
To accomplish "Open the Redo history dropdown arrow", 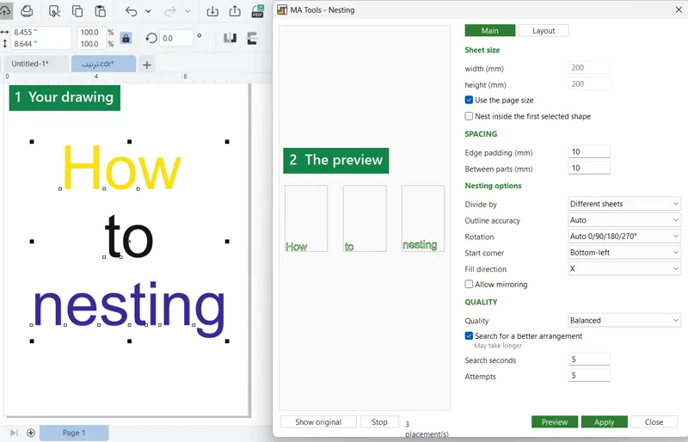I will point(187,11).
